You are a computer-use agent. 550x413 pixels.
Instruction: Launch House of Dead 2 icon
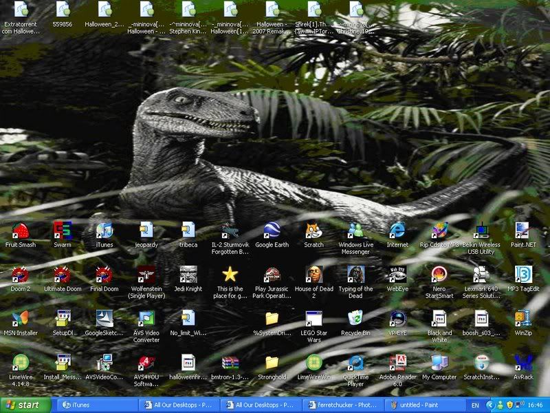click(313, 275)
